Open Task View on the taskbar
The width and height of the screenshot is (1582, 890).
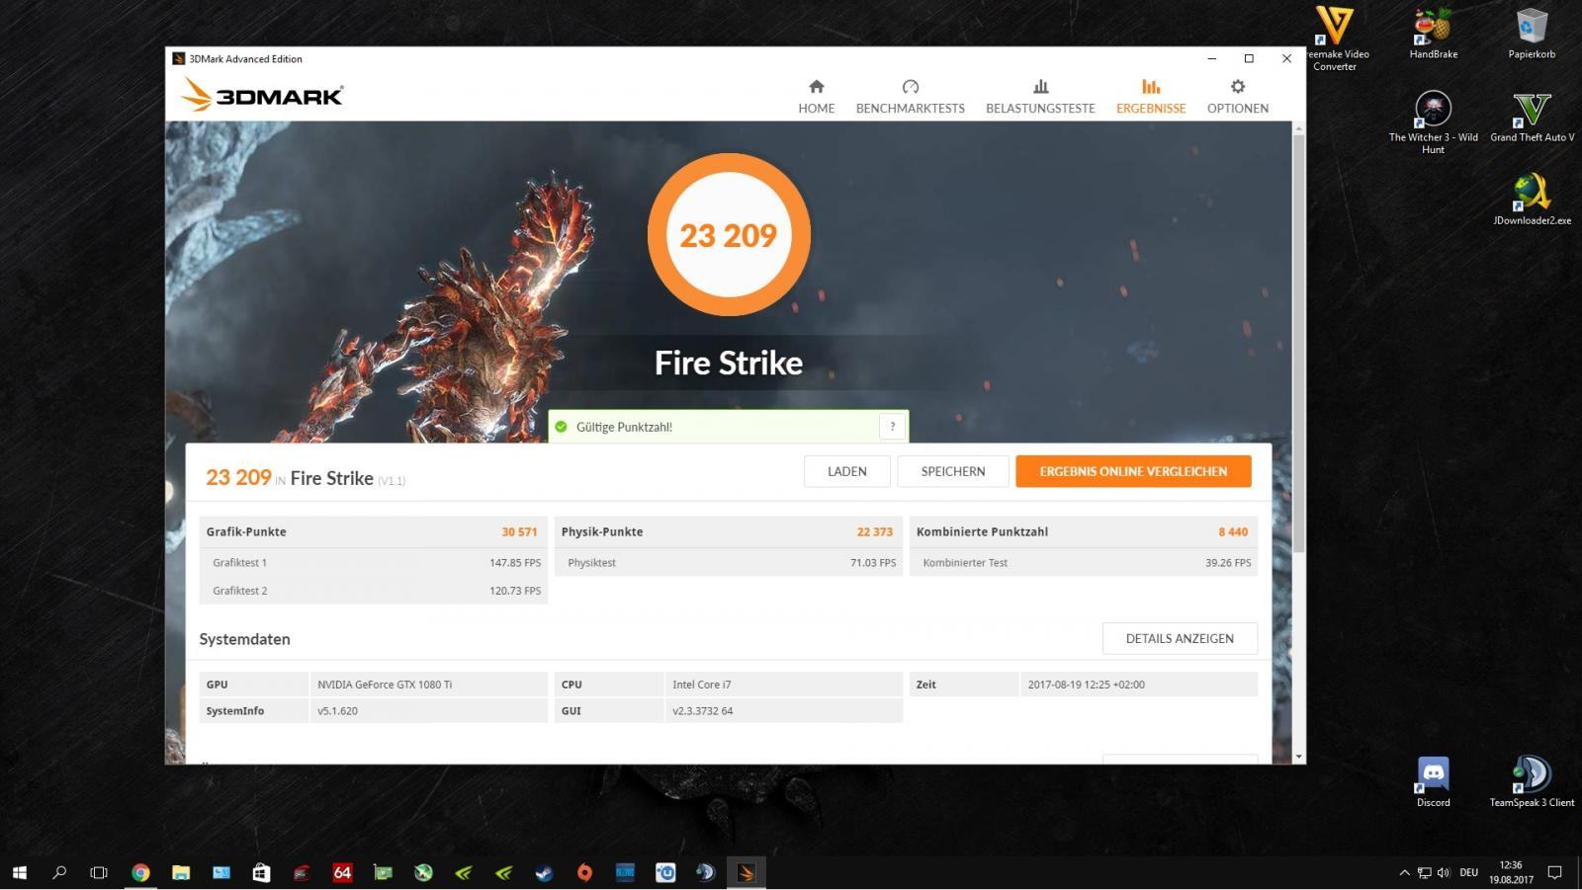click(x=99, y=872)
